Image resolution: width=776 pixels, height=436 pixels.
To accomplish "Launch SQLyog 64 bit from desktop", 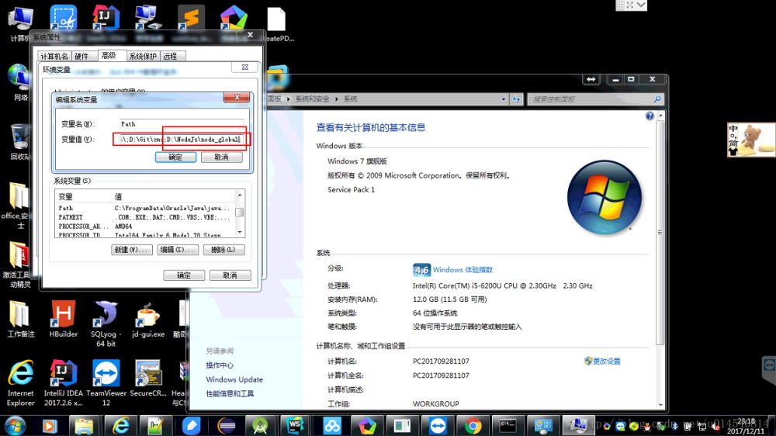I will [x=106, y=316].
